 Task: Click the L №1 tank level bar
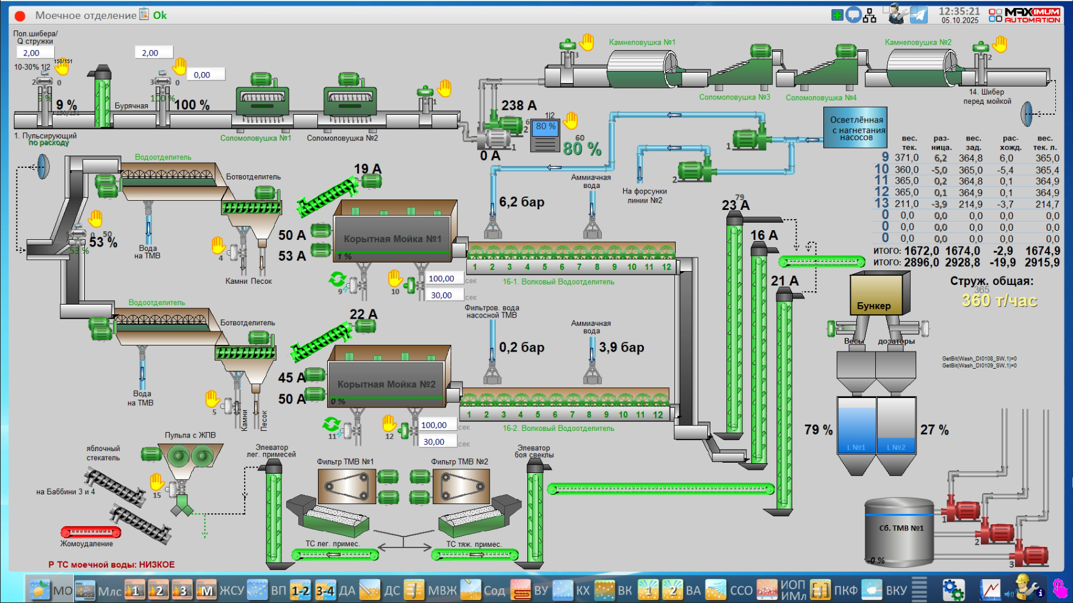856,425
